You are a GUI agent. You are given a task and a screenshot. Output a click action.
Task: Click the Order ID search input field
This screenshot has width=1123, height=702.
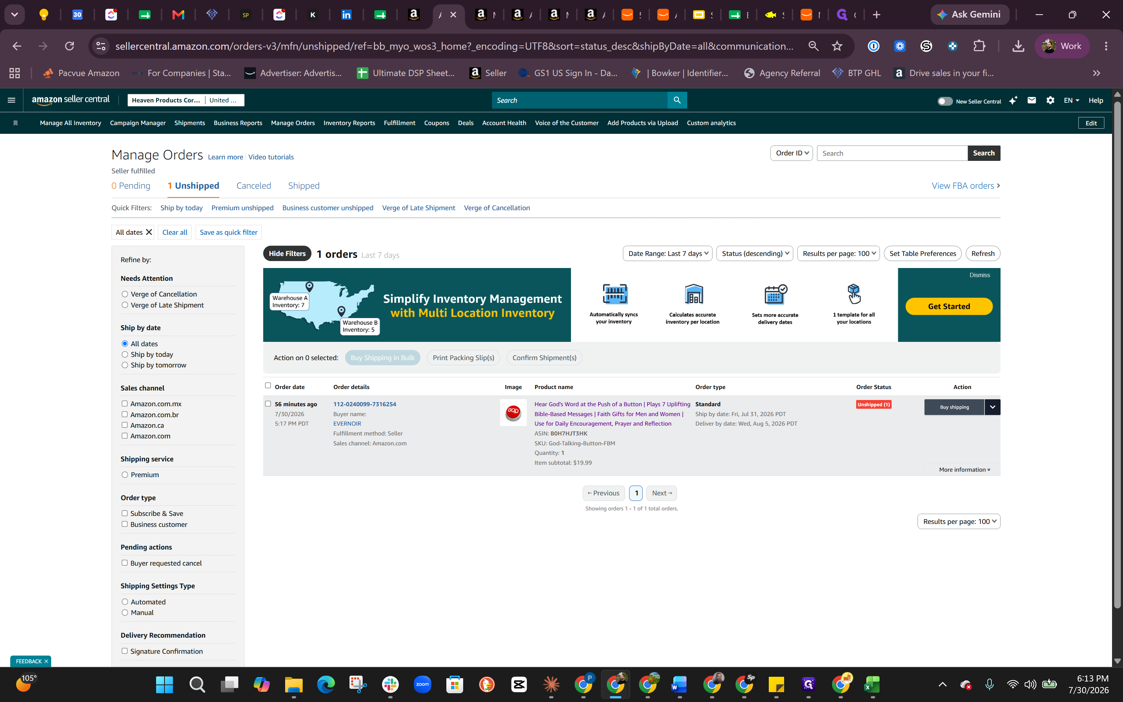point(892,153)
